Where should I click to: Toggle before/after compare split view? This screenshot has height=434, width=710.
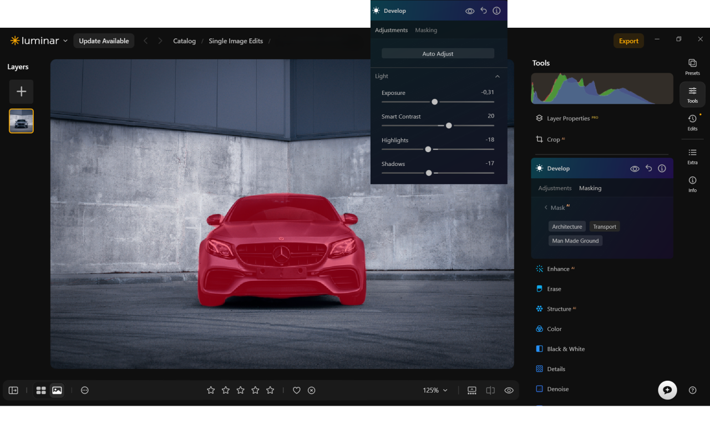490,390
